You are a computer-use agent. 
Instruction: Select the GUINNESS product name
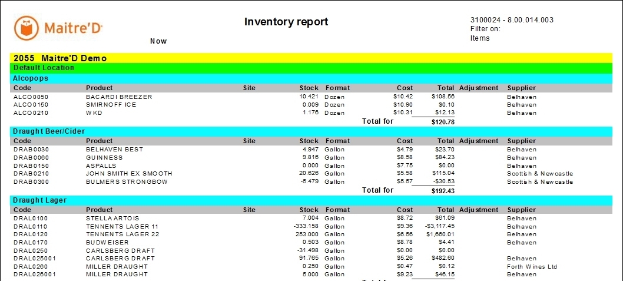click(x=104, y=158)
